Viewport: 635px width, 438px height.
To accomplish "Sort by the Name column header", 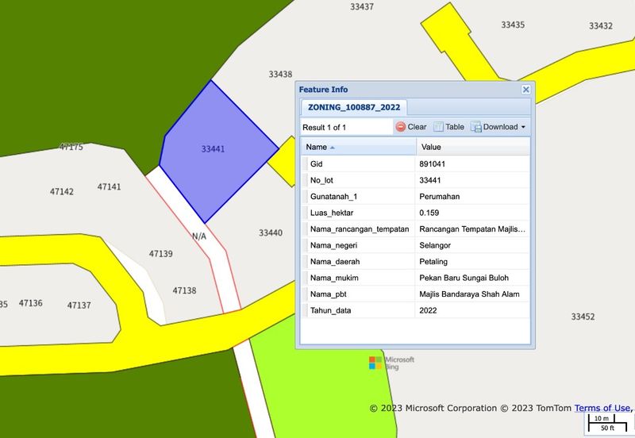I will coord(357,147).
